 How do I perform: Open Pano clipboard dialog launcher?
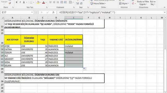point(13,7)
